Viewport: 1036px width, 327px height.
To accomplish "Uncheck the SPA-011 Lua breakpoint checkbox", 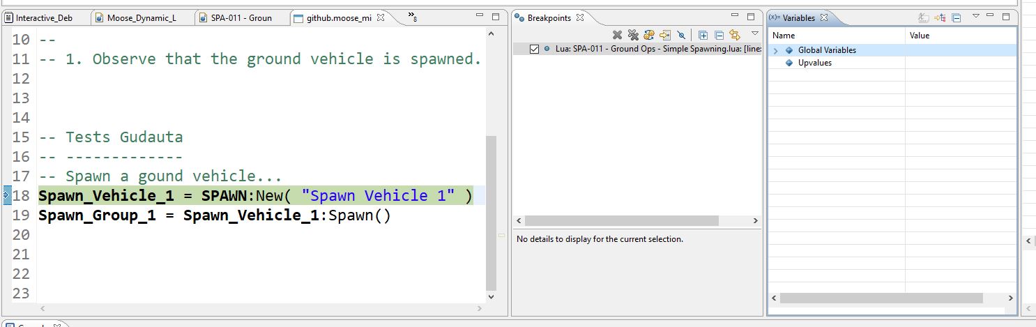I will tap(535, 49).
